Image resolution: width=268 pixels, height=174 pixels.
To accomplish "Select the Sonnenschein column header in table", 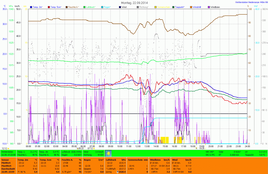I will (x=136, y=159).
